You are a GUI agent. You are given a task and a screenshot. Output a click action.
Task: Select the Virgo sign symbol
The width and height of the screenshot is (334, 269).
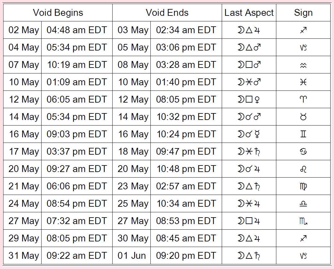303,186
